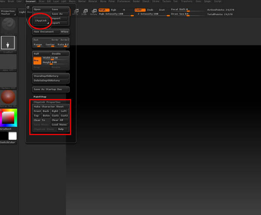The width and height of the screenshot is (261, 215).
Task: Store the Top view
Action: (x=37, y=116)
